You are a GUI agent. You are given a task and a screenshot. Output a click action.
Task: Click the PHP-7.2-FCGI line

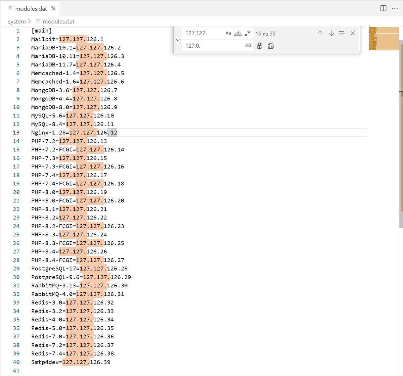coord(78,150)
